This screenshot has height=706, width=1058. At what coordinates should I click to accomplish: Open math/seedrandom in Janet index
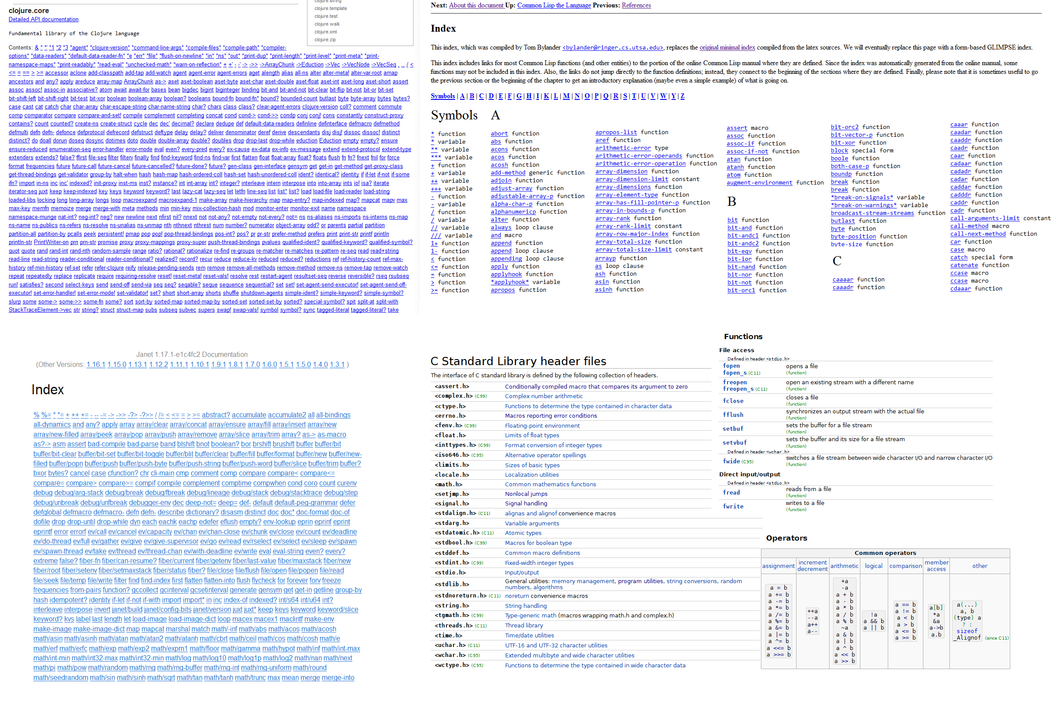pos(60,678)
